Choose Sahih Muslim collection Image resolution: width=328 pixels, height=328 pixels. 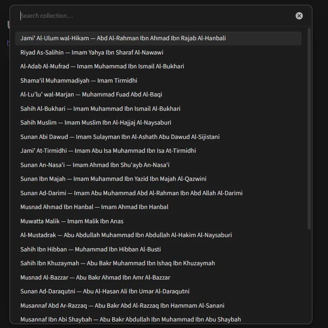click(x=158, y=122)
